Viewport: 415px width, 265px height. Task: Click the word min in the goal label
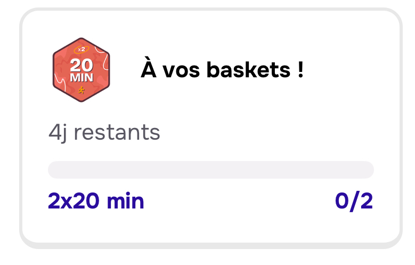coord(126,202)
